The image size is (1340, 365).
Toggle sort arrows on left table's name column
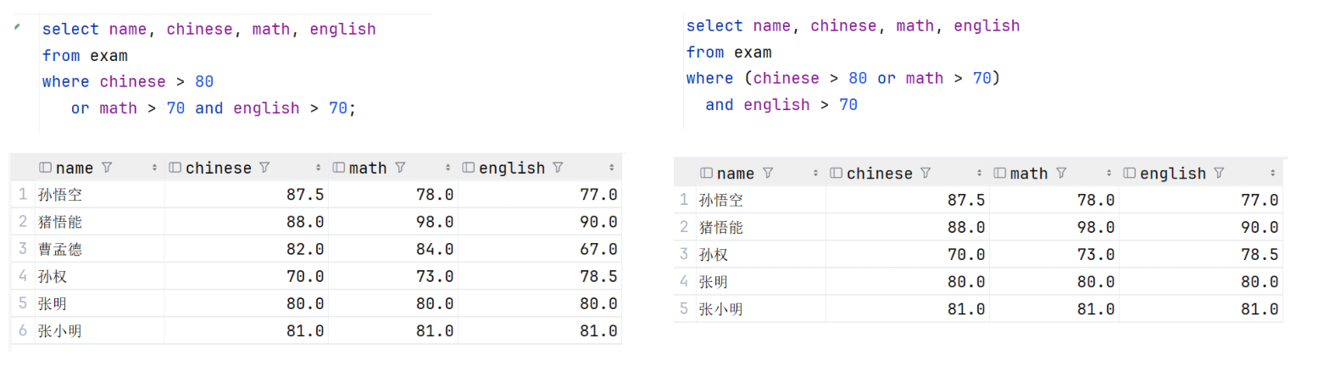(154, 168)
